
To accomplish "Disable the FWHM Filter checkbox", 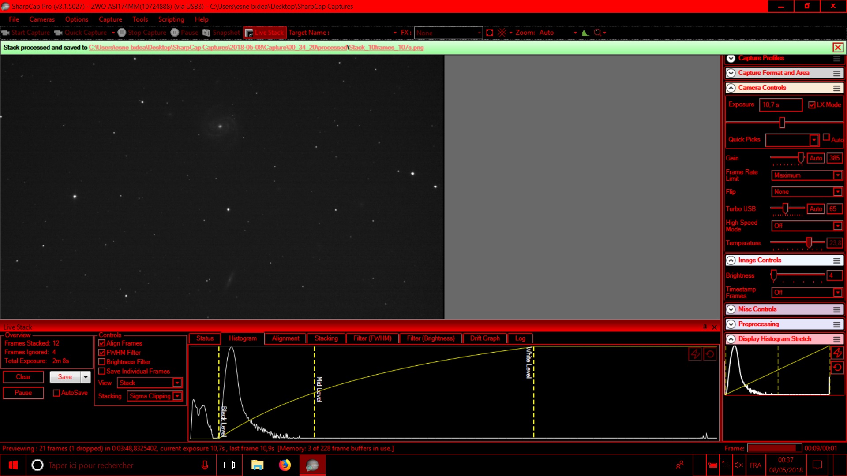I will click(x=102, y=353).
